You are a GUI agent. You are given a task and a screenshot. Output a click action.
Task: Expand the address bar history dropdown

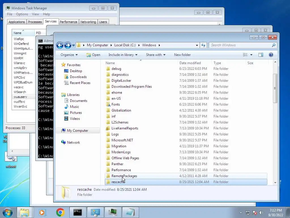[197, 45]
